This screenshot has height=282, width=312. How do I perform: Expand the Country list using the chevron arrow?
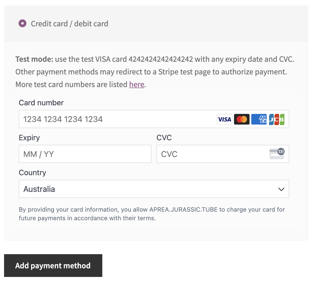[x=281, y=189]
